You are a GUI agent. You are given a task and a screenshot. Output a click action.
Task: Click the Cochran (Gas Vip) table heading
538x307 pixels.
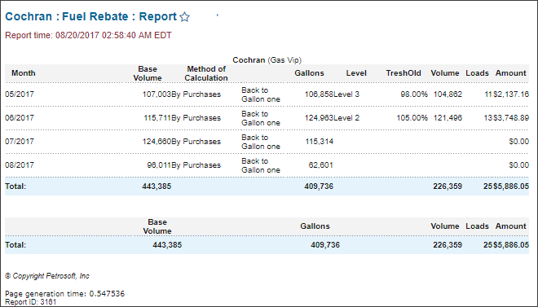[267, 60]
